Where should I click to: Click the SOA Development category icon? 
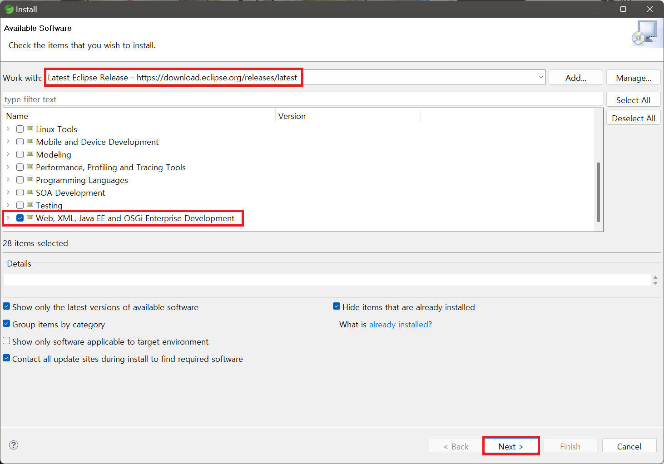[30, 193]
